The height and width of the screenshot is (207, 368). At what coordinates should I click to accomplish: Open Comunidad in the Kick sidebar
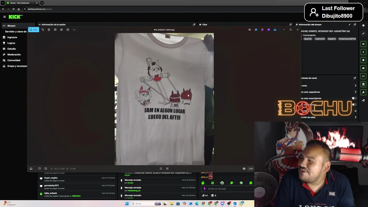[x=14, y=60]
